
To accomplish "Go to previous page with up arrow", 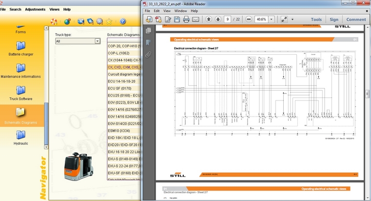I will click(x=209, y=19).
